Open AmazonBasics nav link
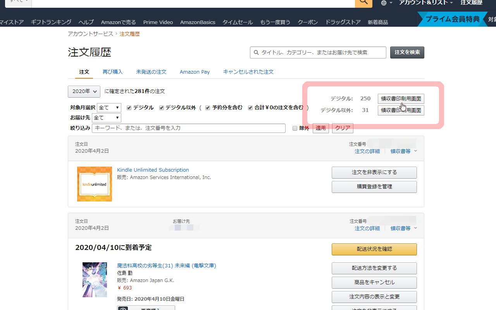496x310 pixels. coord(198,22)
